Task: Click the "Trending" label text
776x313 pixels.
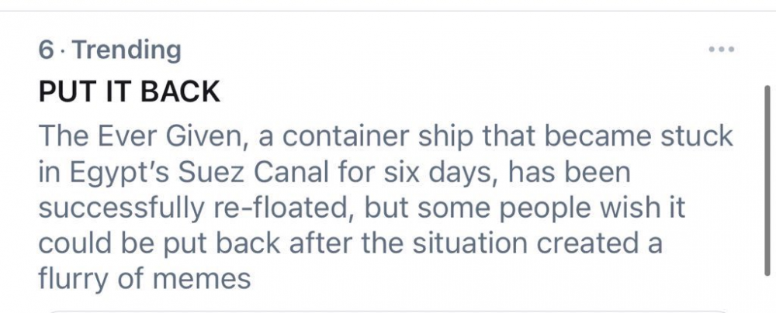Action: point(126,50)
